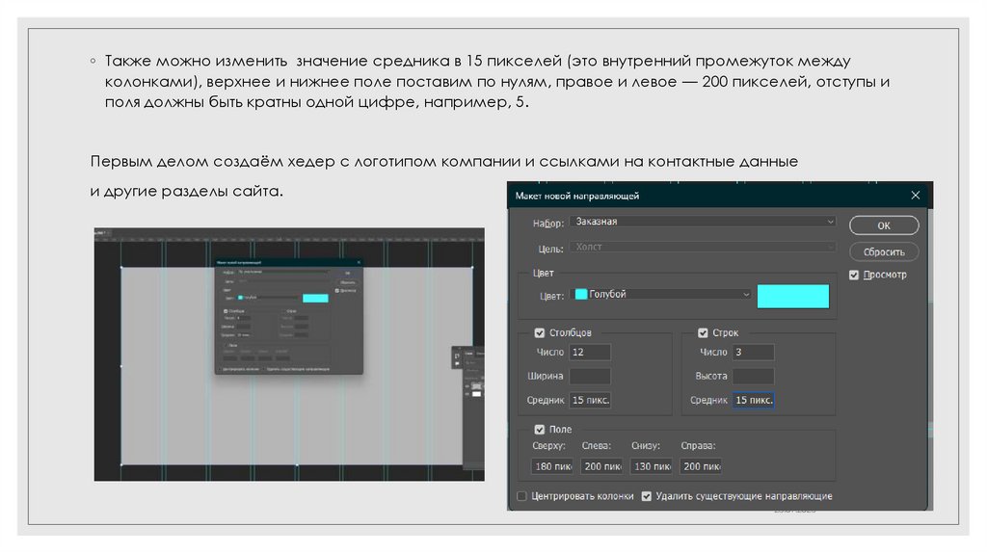Select the rows 'Число' field showing 3
This screenshot has height=553, width=987.
753,353
